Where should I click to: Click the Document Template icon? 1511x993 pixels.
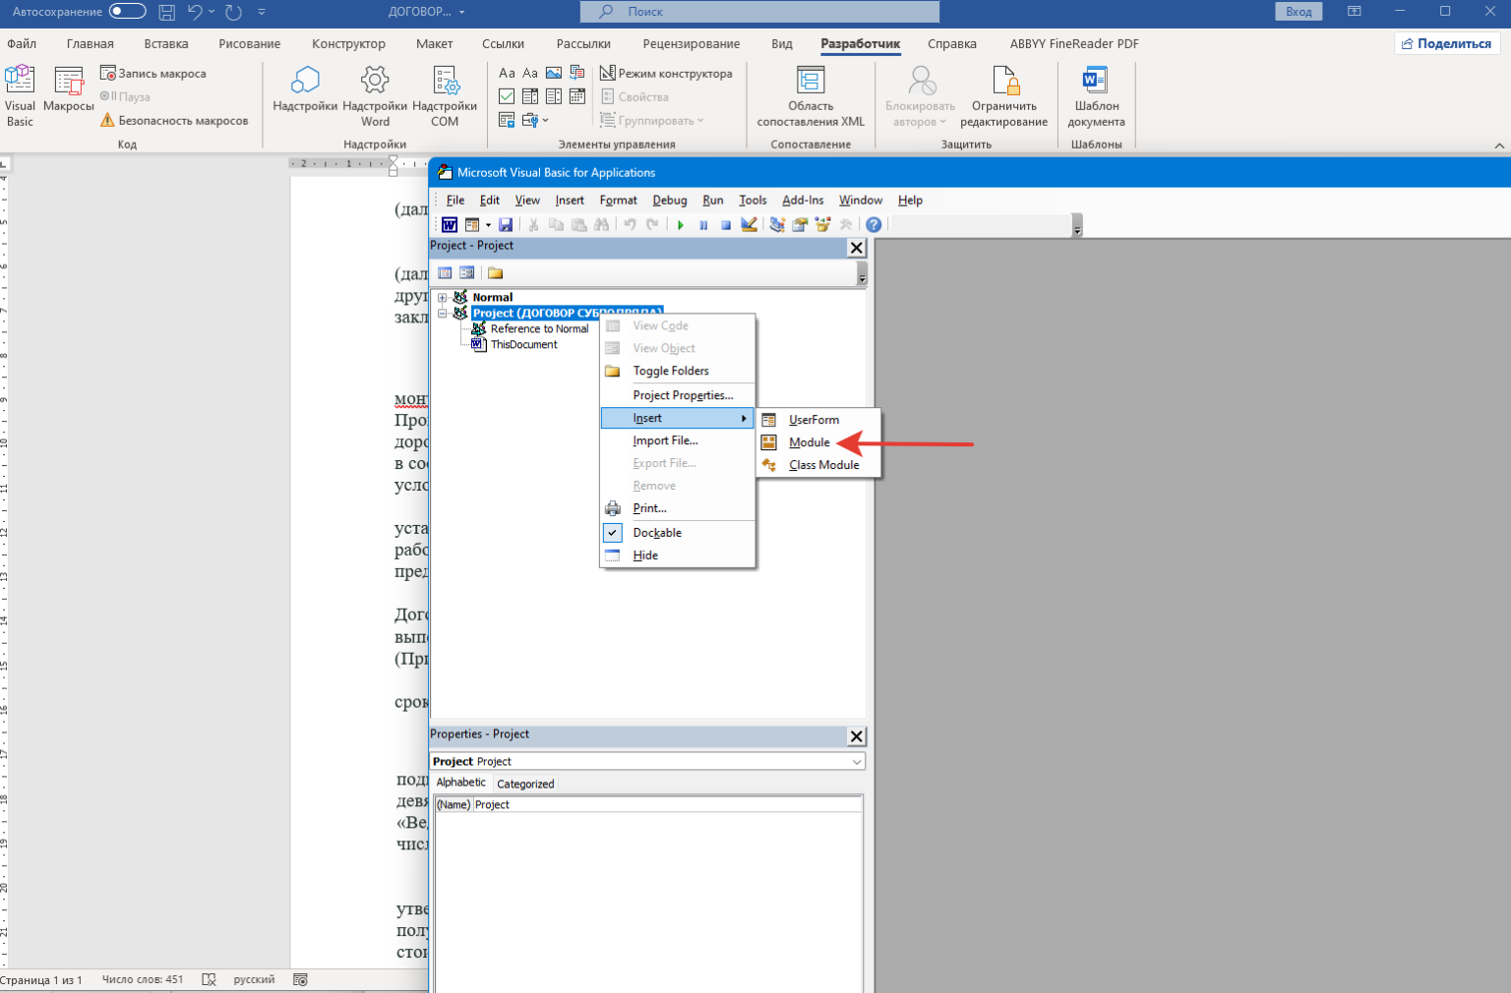[1096, 82]
